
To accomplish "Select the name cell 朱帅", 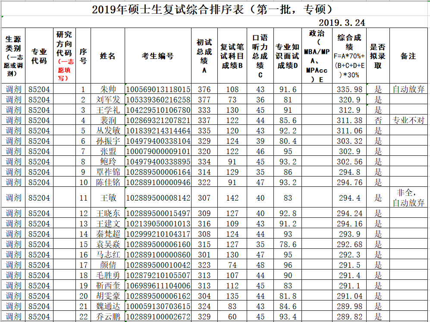I will [108, 90].
